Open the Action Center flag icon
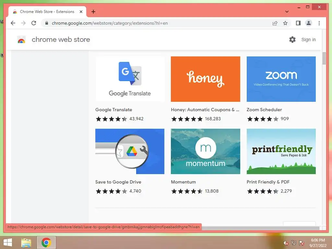The image size is (332, 249). 301,243
